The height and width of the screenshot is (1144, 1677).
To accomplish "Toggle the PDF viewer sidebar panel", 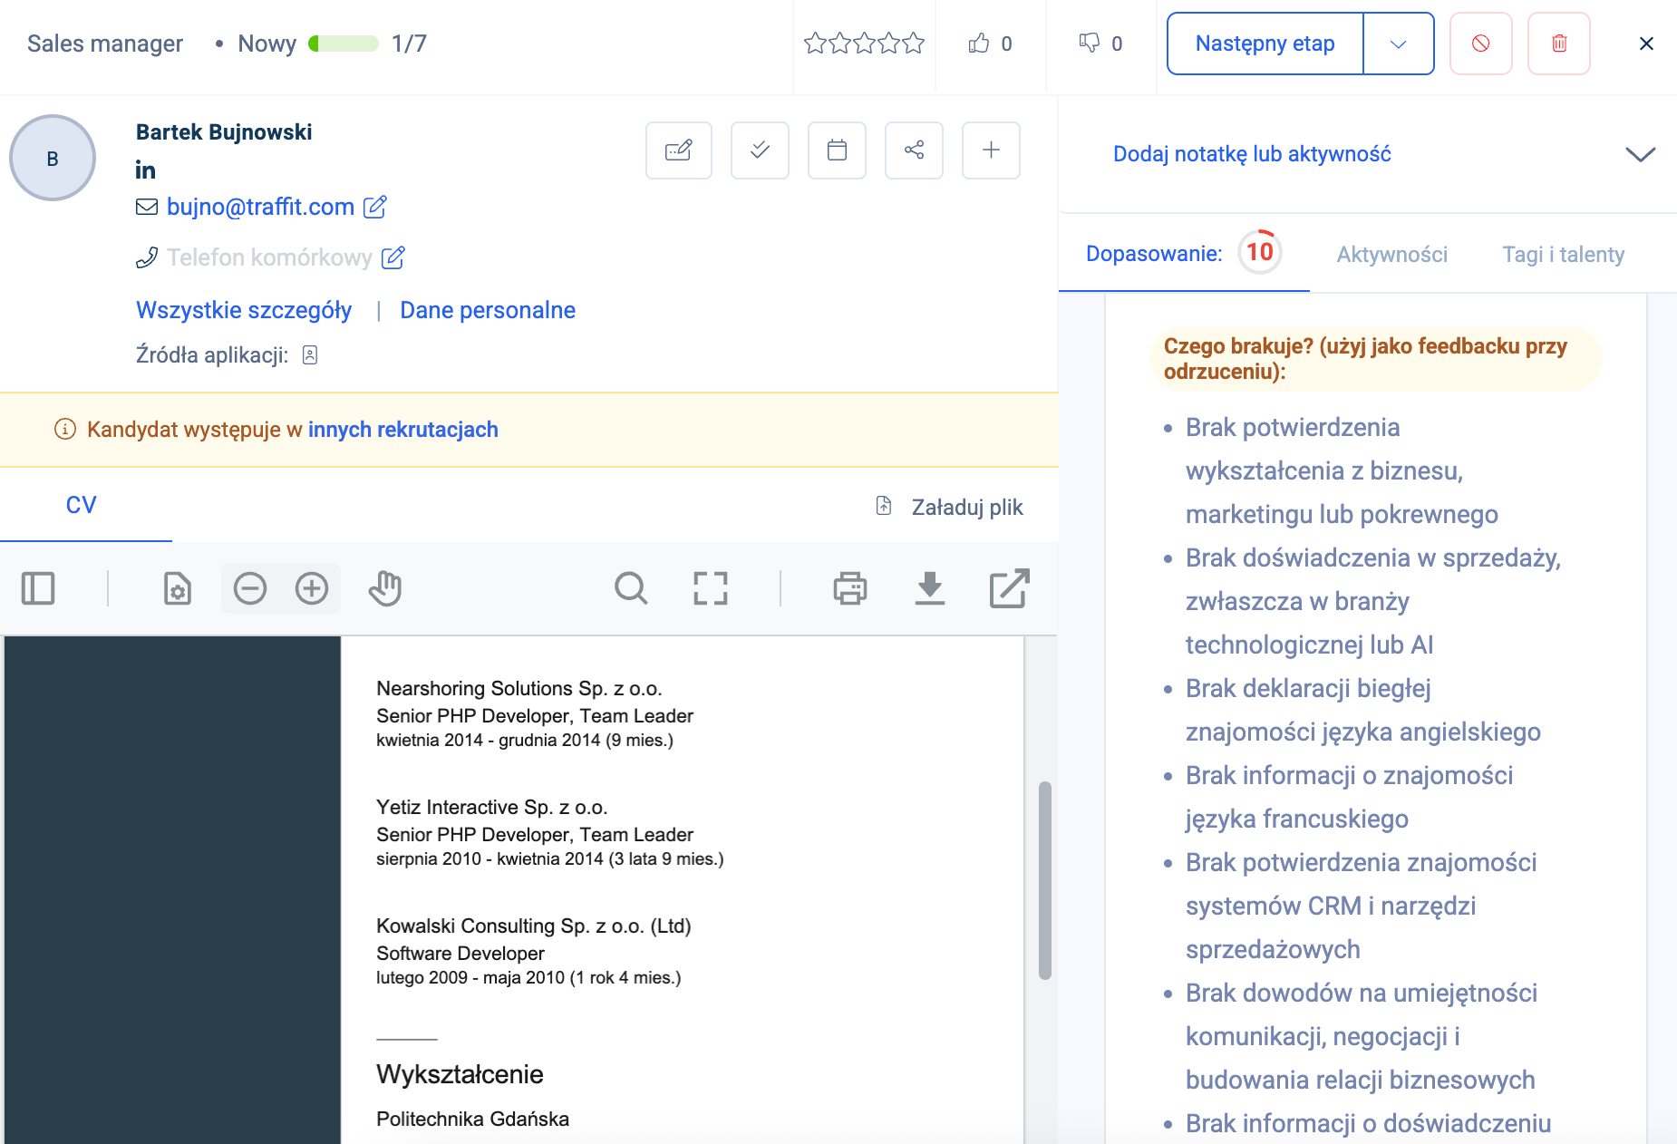I will (x=38, y=588).
